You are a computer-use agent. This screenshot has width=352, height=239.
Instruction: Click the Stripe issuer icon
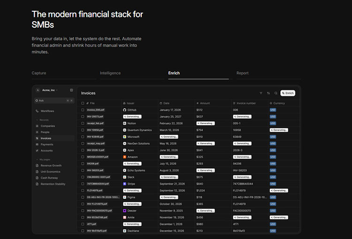pos(124,184)
